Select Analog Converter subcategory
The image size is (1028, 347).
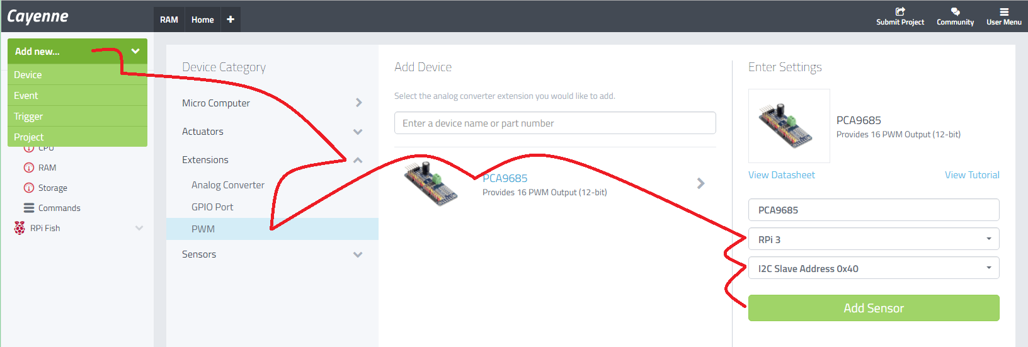pos(228,185)
